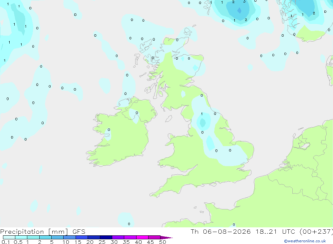
Task: Click the 1–2 mm legend color box
Action: coord(33,237)
